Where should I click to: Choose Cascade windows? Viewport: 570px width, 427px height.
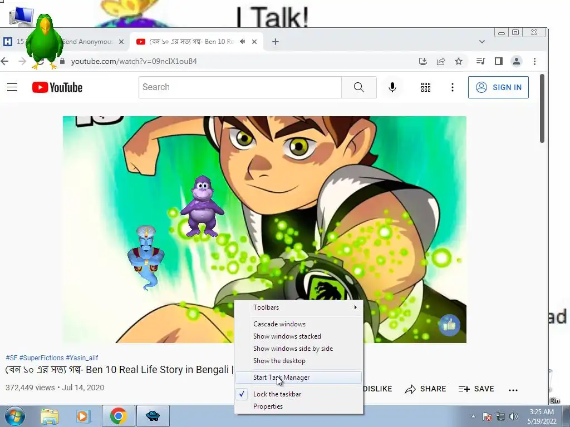299,324
